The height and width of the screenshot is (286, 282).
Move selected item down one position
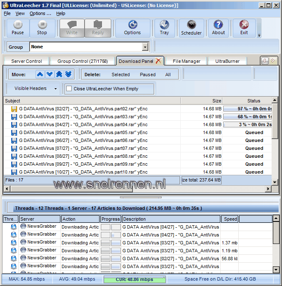pyautogui.click(x=50, y=74)
